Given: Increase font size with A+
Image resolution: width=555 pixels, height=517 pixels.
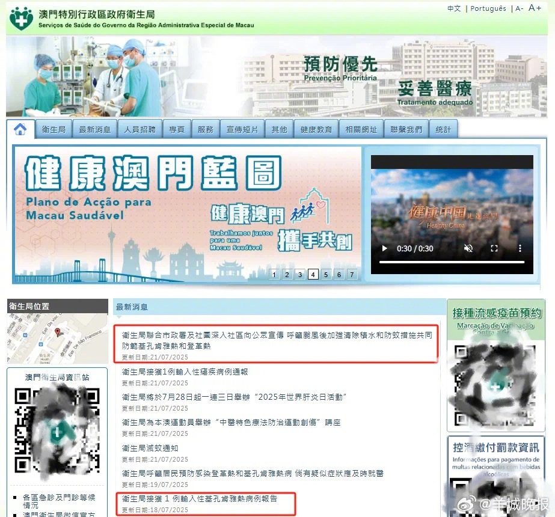Looking at the screenshot, I should click(534, 8).
